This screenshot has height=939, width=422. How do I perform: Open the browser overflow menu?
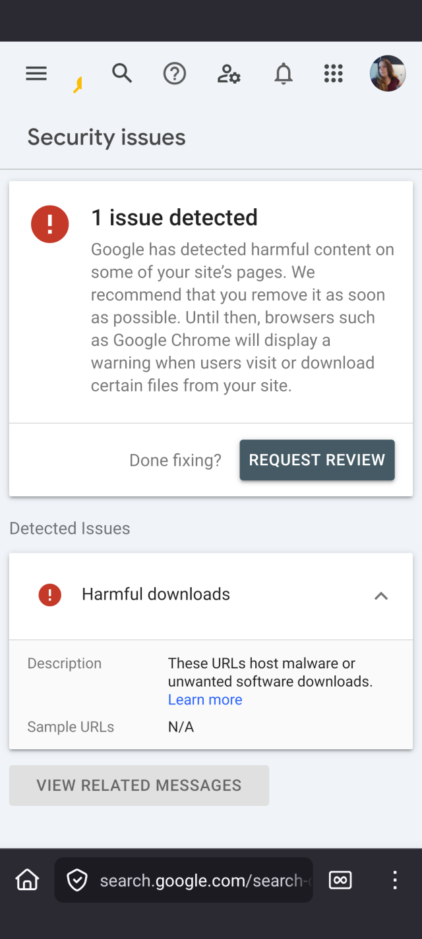[x=394, y=880]
